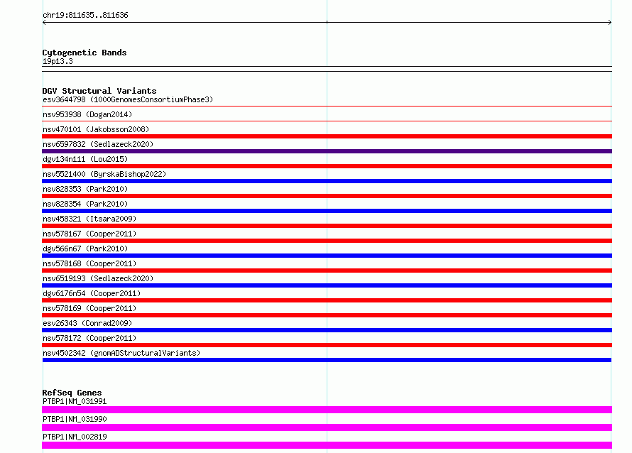Click the chr19:811635..811636 coordinate label
The width and height of the screenshot is (632, 453).
[85, 16]
